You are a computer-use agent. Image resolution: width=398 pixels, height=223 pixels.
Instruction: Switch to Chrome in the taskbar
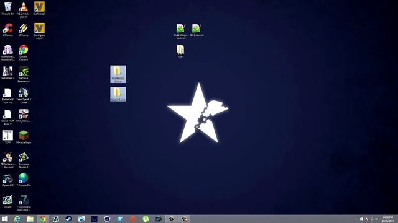coord(43,219)
